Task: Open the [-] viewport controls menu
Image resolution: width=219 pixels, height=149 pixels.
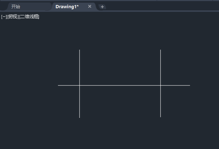Action: tap(4, 16)
